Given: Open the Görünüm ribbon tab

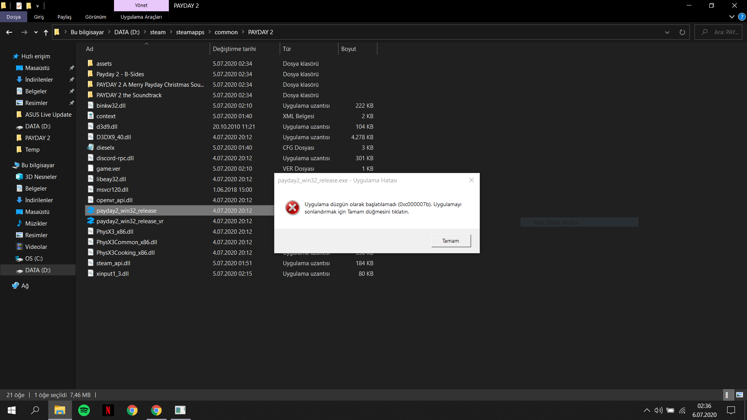Looking at the screenshot, I should point(96,17).
